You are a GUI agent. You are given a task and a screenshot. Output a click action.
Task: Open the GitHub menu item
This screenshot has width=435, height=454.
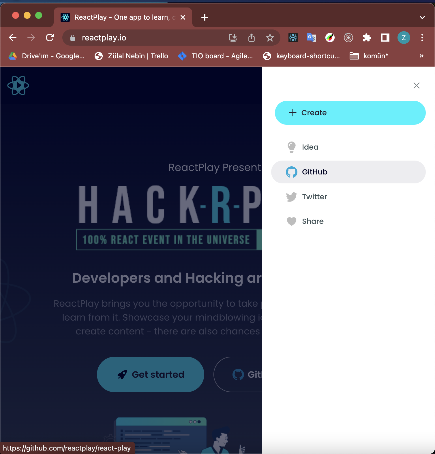(348, 172)
